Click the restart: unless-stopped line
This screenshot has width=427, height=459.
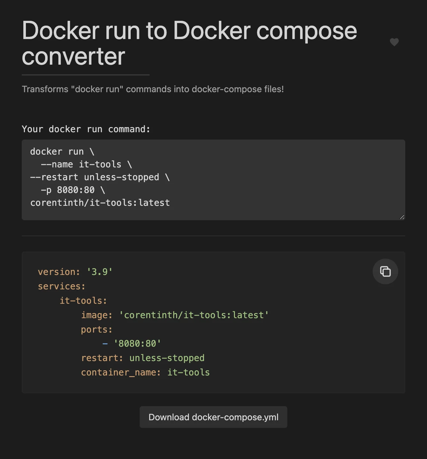point(143,358)
